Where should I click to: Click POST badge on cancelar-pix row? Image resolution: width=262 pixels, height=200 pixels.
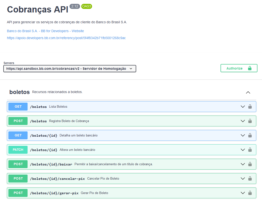click(x=18, y=178)
